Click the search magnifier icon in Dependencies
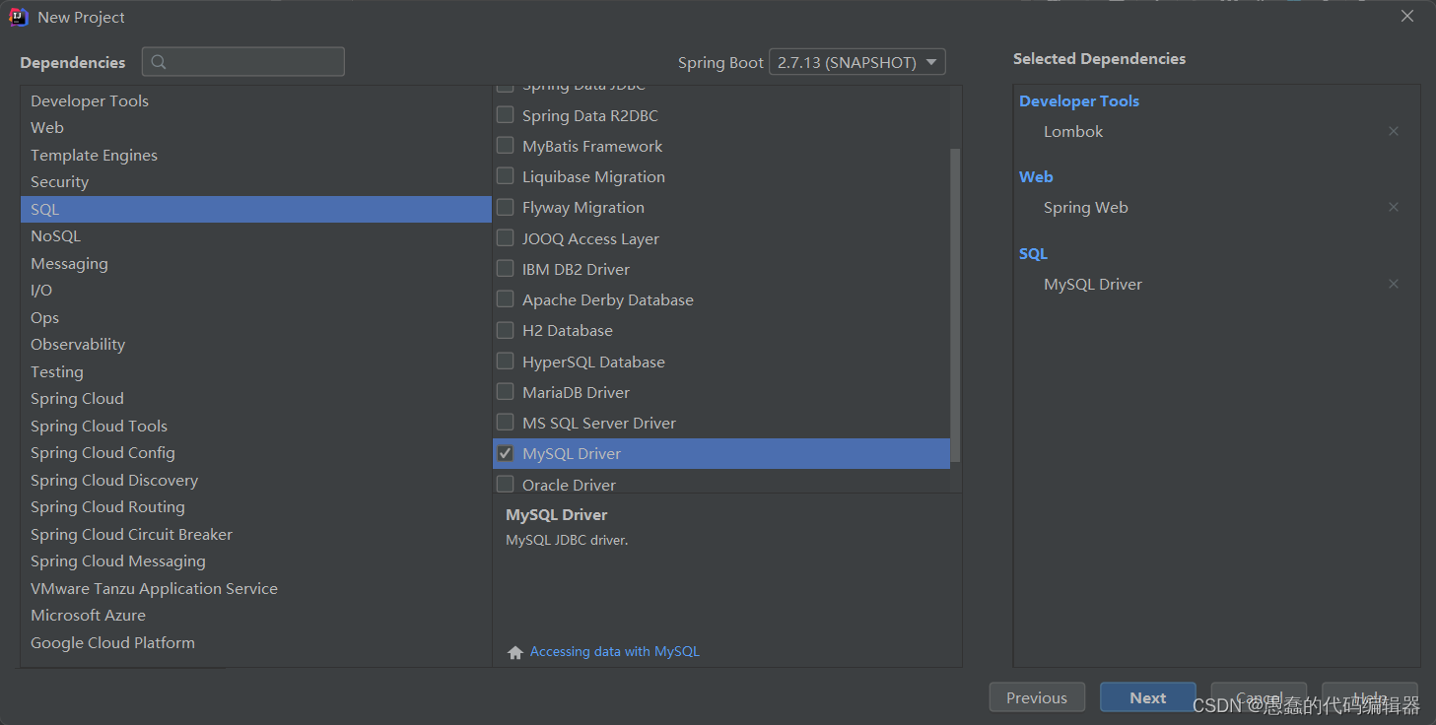The width and height of the screenshot is (1436, 725). click(x=159, y=62)
